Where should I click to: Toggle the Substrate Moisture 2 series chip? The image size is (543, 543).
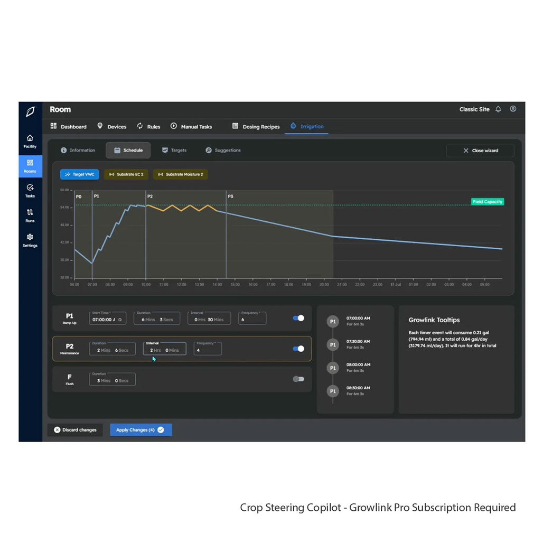tap(180, 174)
